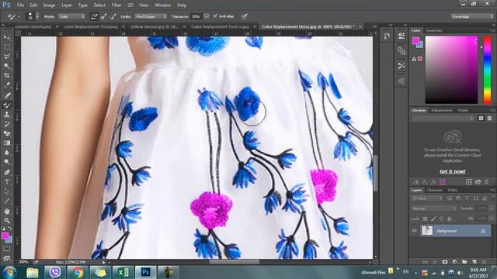Toggle lock transparent pixels
The height and width of the screenshot is (279, 497).
(x=426, y=219)
